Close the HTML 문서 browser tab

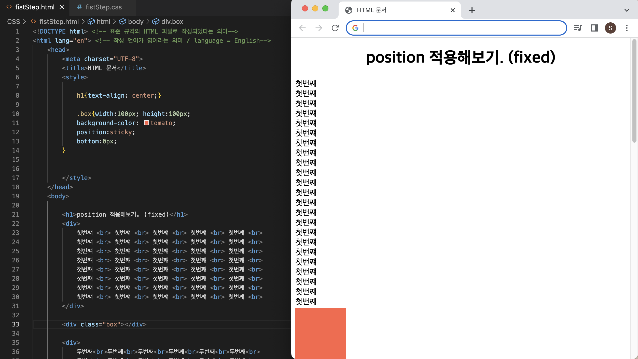(452, 10)
